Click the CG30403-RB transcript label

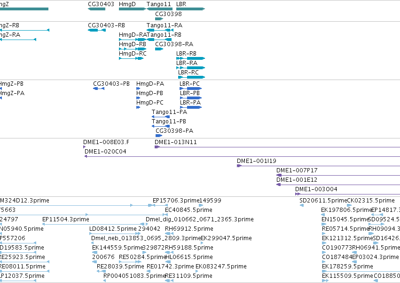[x=106, y=25]
